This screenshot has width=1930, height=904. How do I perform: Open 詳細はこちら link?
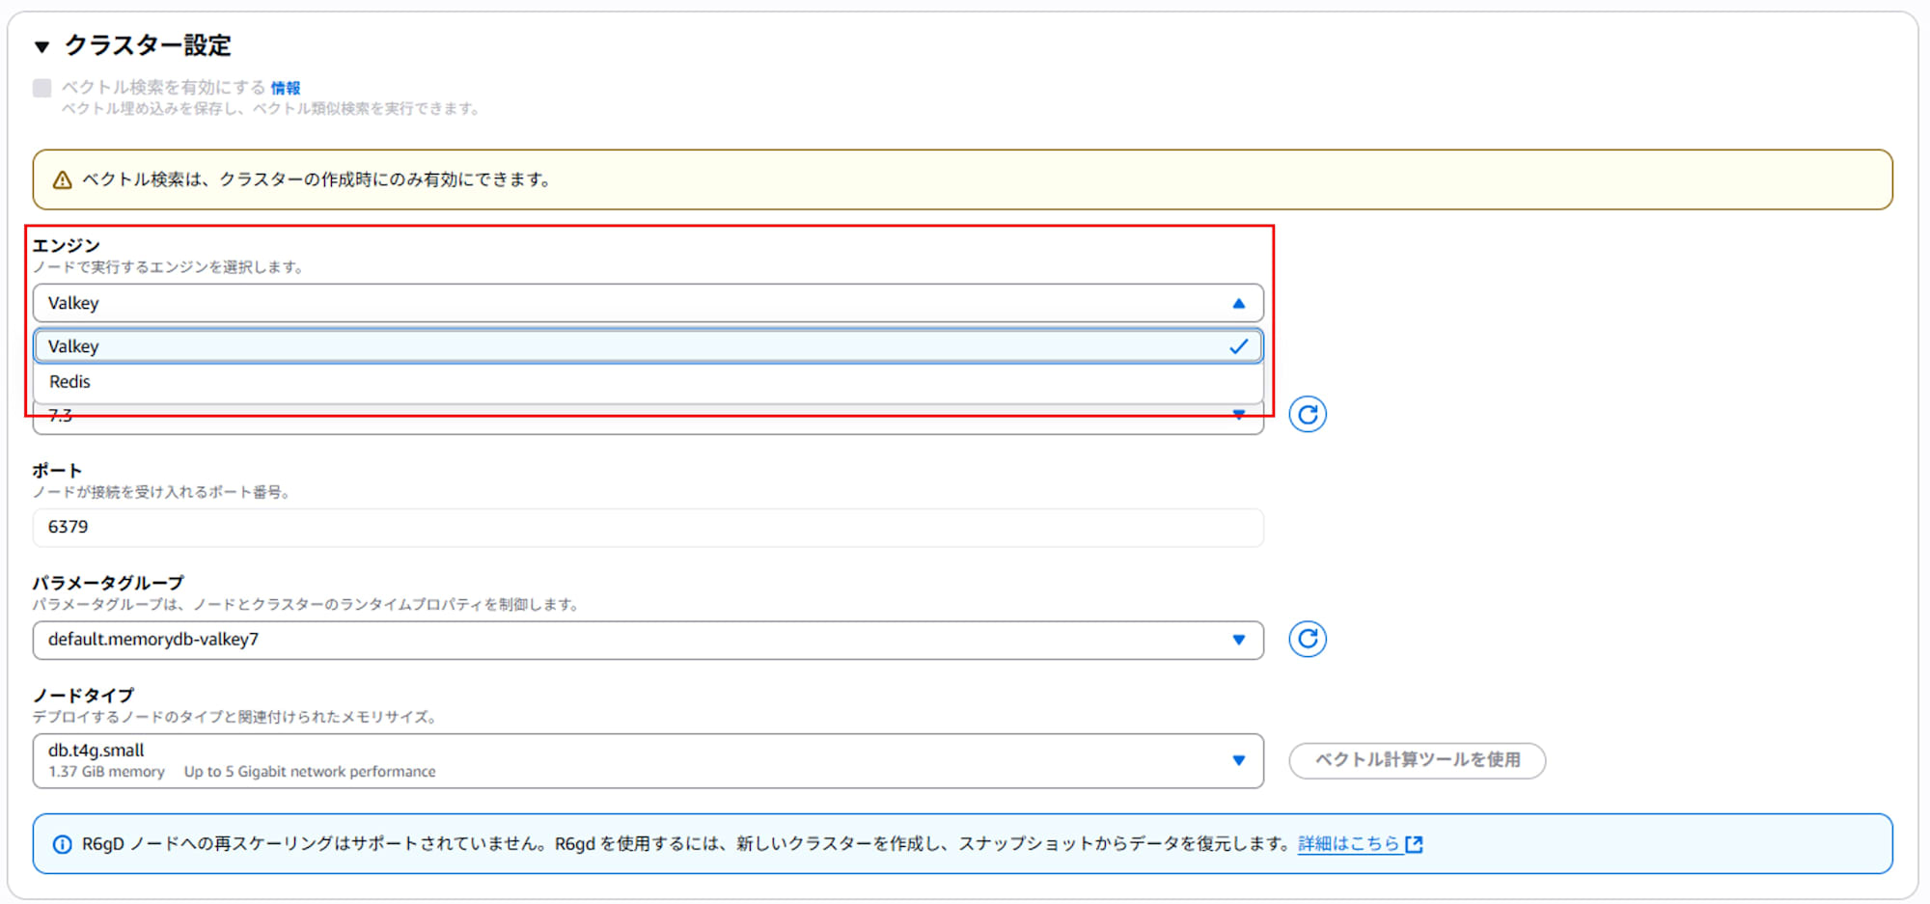point(1348,844)
